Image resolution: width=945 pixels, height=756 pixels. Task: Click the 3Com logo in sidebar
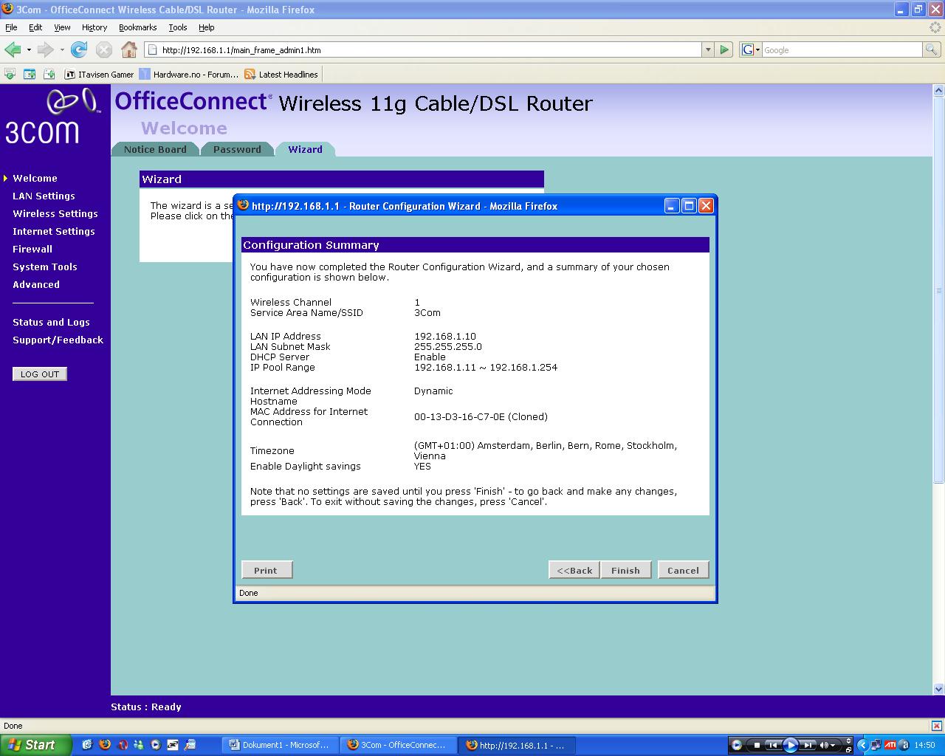(52, 116)
